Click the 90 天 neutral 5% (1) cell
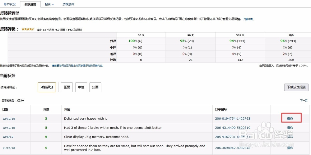Viewport: 311px width, 155px height. [190, 48]
